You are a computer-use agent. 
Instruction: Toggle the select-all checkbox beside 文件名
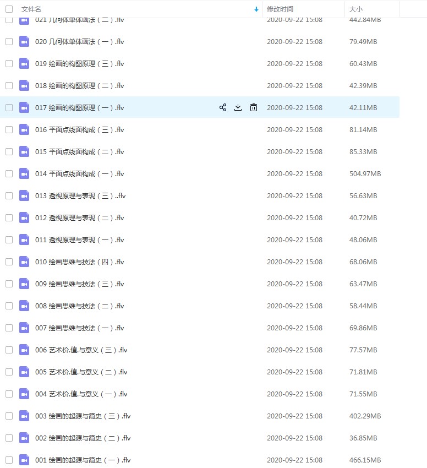(x=9, y=9)
